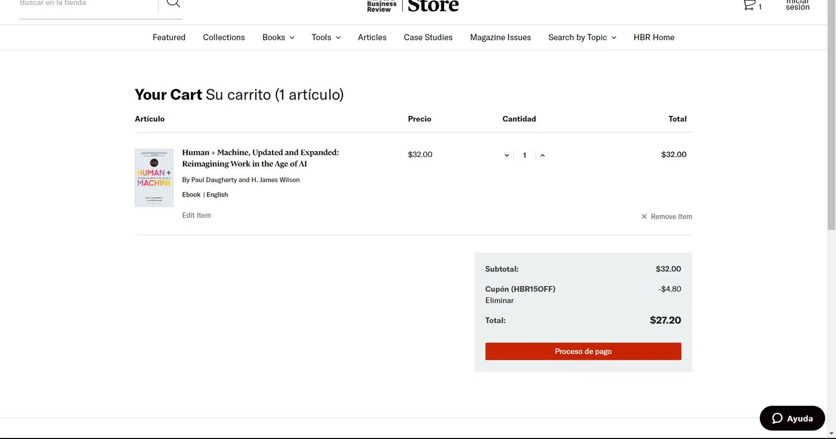Click the Edit Item link

tap(196, 215)
